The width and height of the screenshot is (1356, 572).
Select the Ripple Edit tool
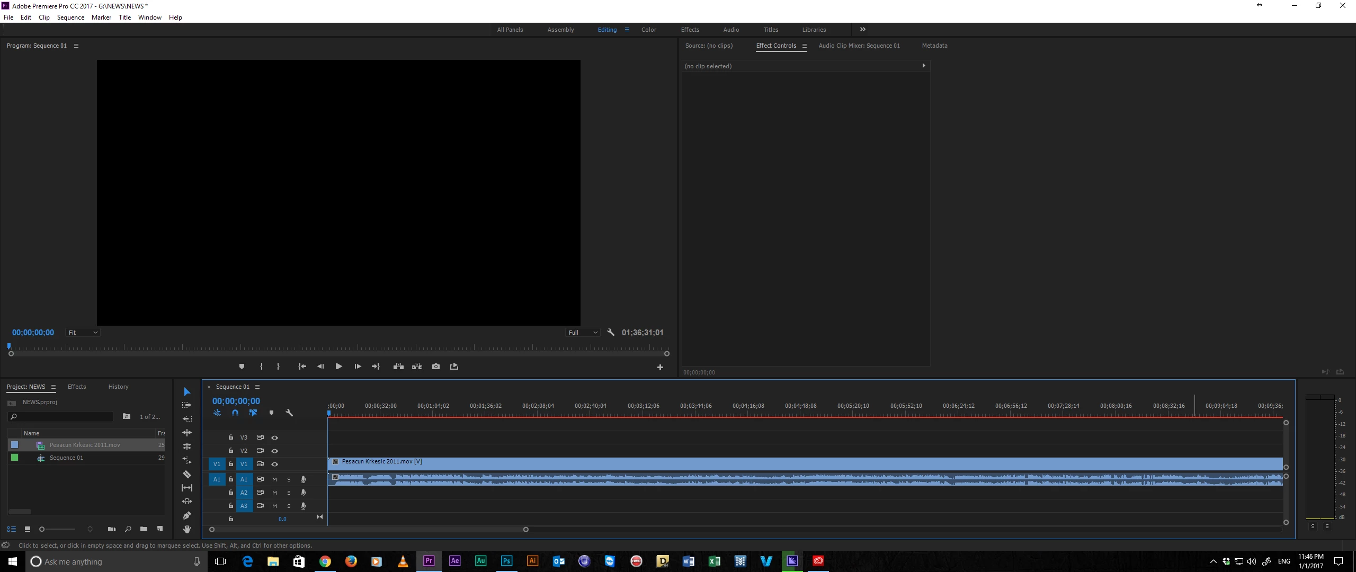[x=187, y=433]
